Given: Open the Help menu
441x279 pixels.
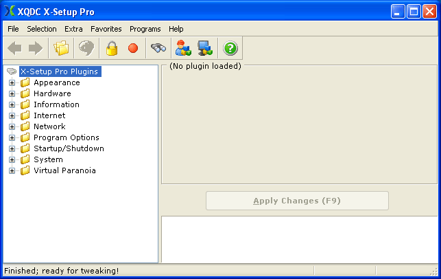Looking at the screenshot, I should (x=176, y=29).
